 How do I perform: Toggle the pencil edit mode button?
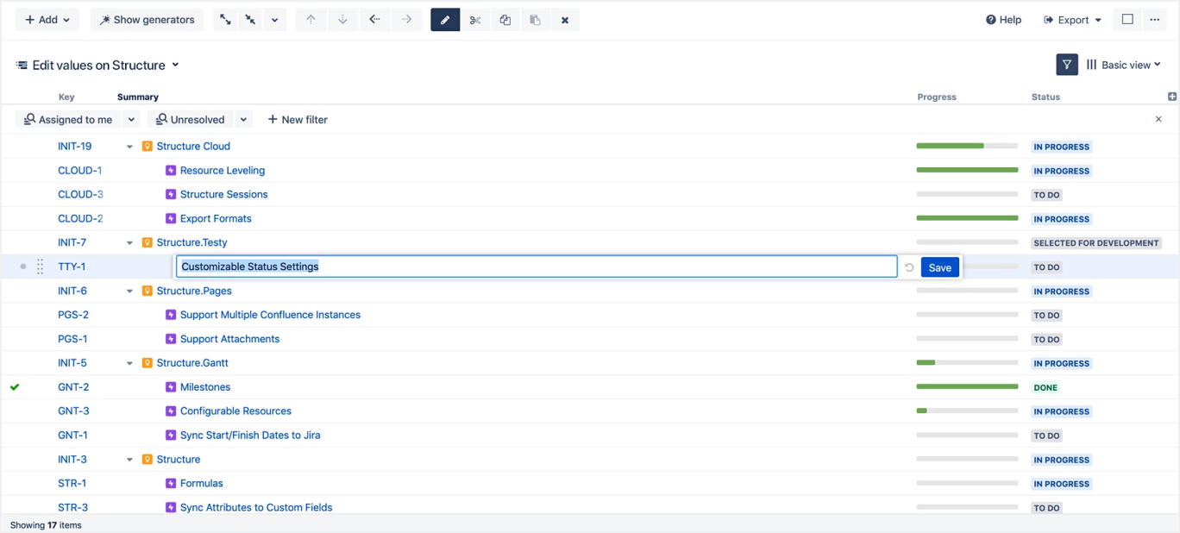click(x=445, y=20)
